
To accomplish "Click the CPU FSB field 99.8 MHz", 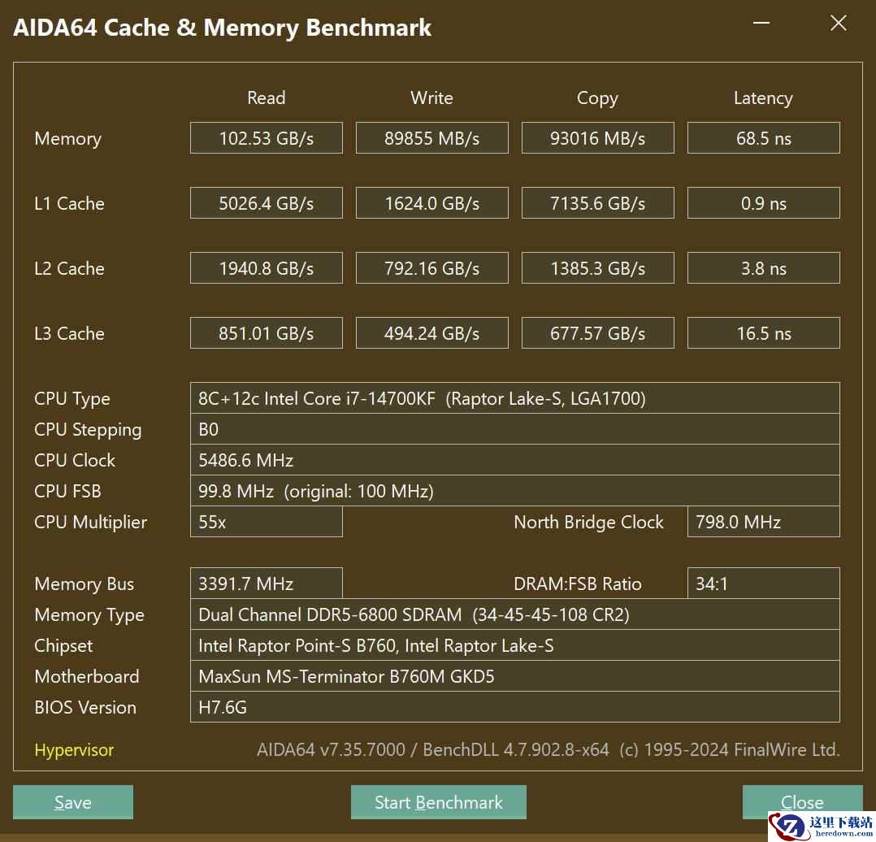I will pos(515,491).
